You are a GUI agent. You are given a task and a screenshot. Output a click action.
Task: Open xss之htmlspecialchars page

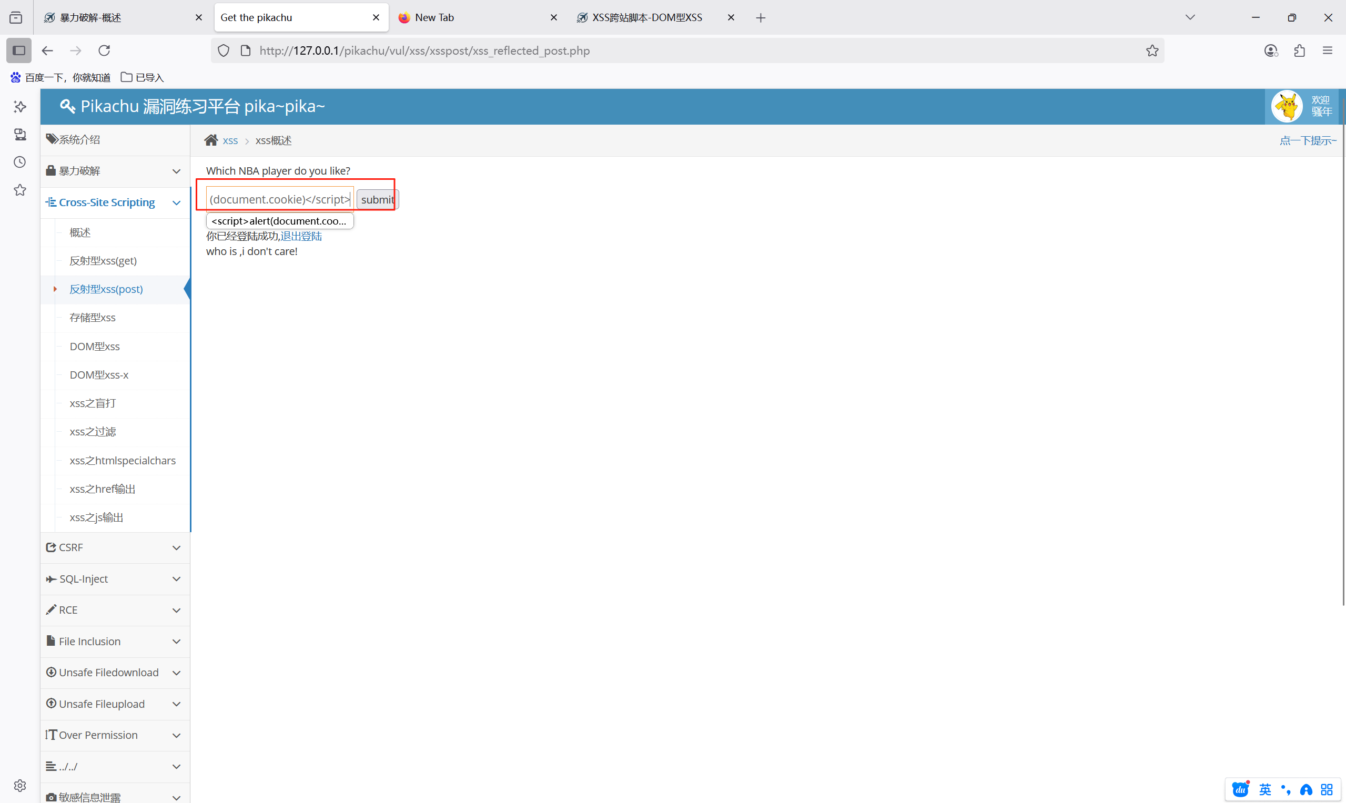(123, 461)
